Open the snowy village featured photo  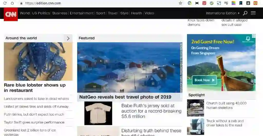click(x=130, y=67)
